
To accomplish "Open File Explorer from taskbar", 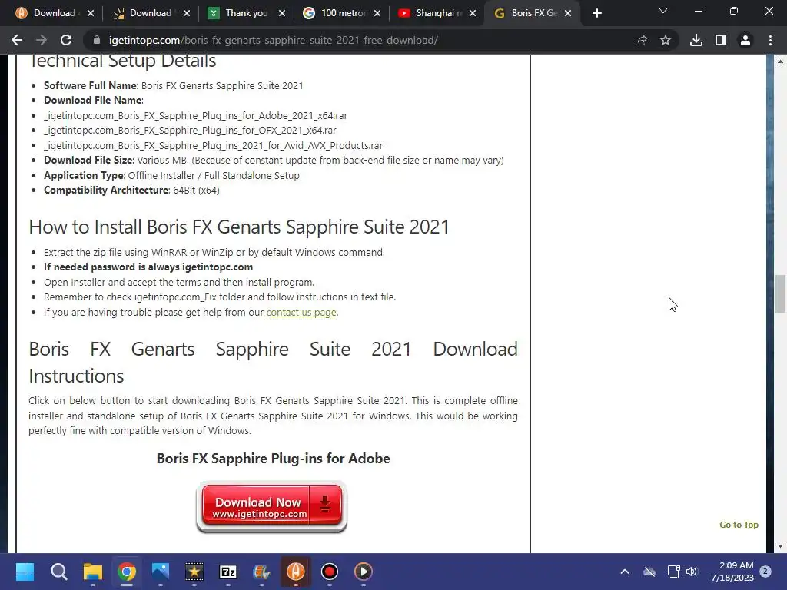I will point(93,572).
